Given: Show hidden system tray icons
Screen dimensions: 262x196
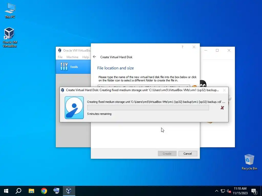Looking at the screenshot, I should point(216,191).
